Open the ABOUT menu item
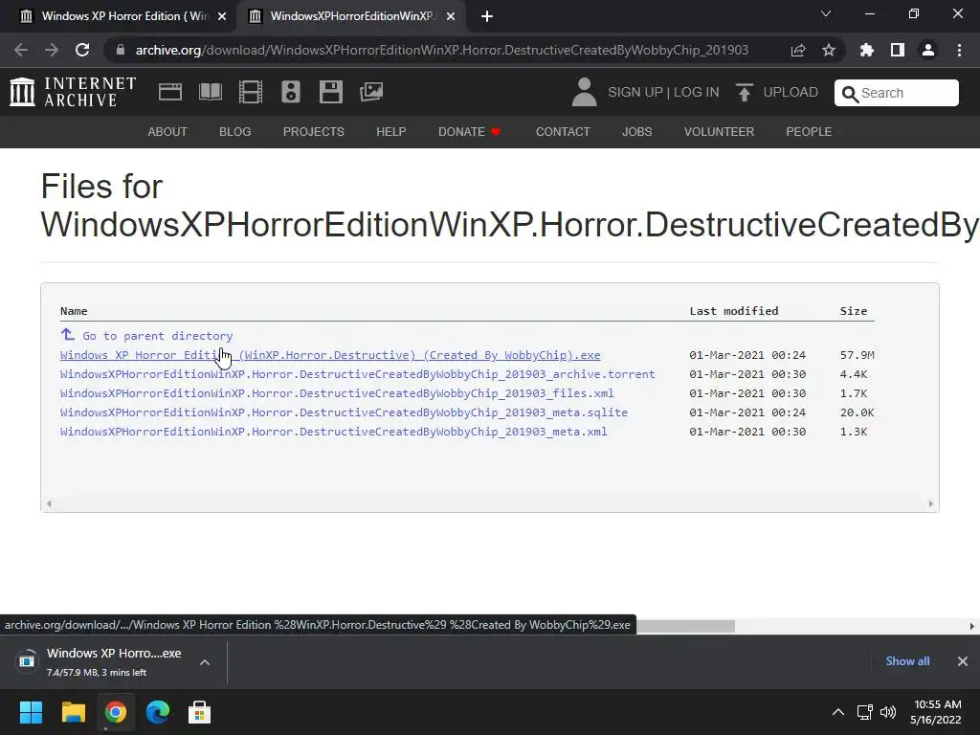Viewport: 980px width, 735px height. pyautogui.click(x=167, y=132)
